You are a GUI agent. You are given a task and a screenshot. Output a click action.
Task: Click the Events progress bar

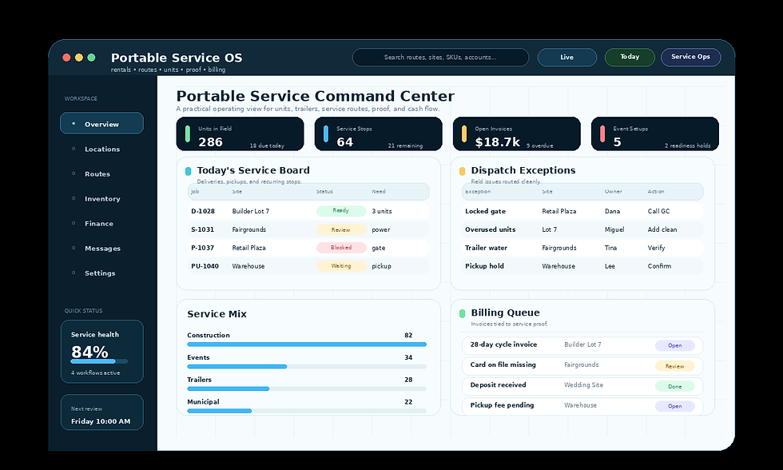pos(307,367)
